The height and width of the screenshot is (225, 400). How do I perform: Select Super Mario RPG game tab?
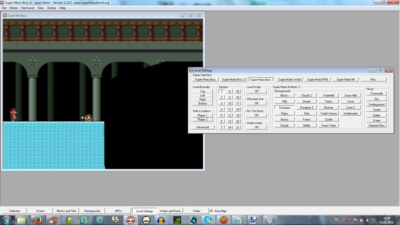click(318, 79)
